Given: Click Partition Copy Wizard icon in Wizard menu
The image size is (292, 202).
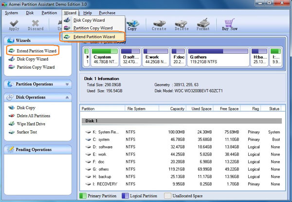Looking at the screenshot, I should [67, 28].
